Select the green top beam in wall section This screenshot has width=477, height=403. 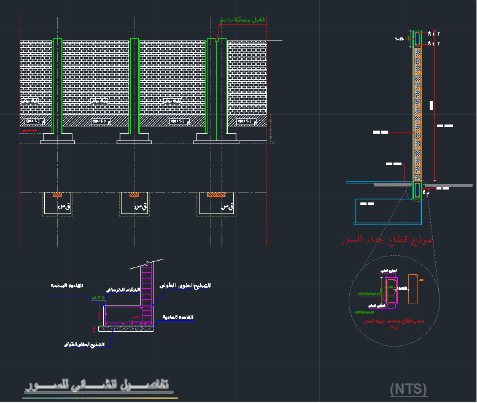pos(417,39)
